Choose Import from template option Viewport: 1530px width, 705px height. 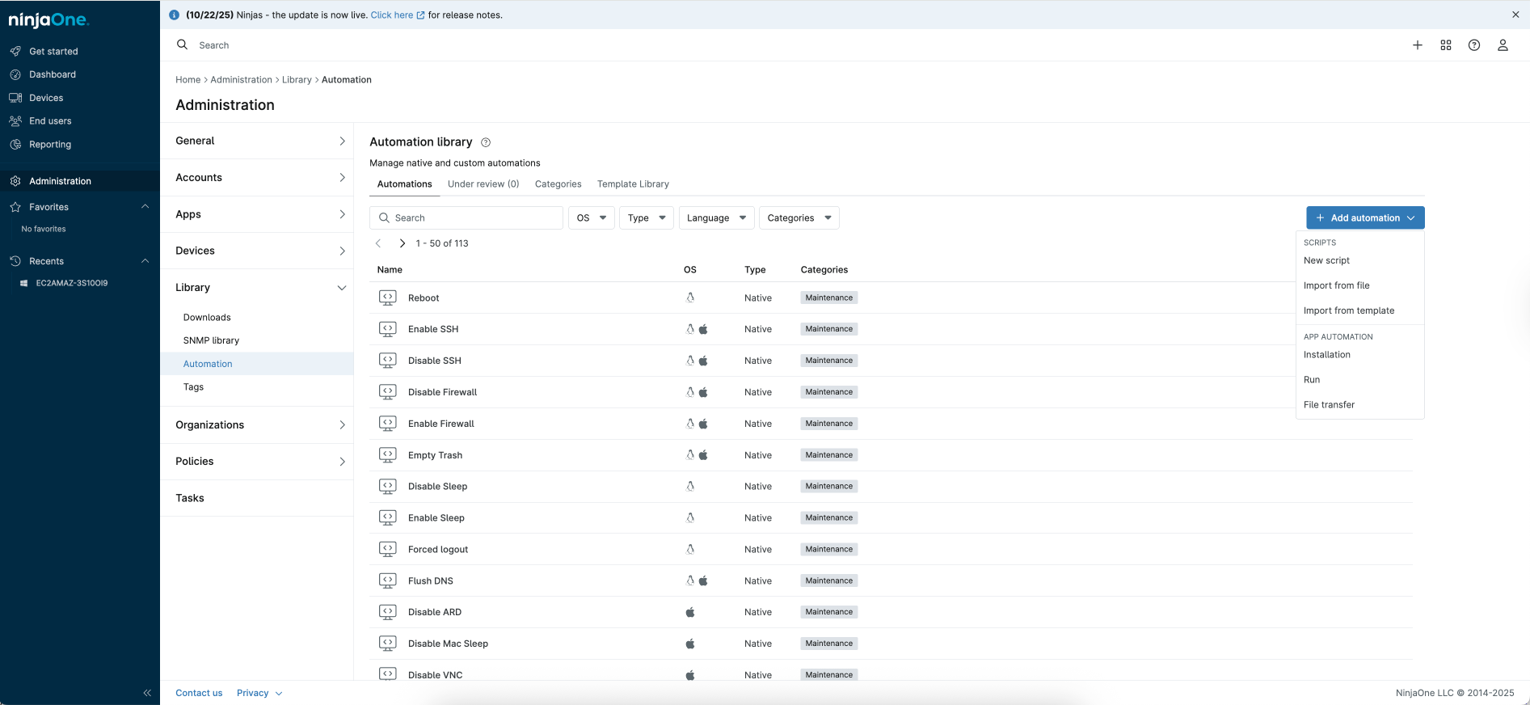pos(1348,310)
